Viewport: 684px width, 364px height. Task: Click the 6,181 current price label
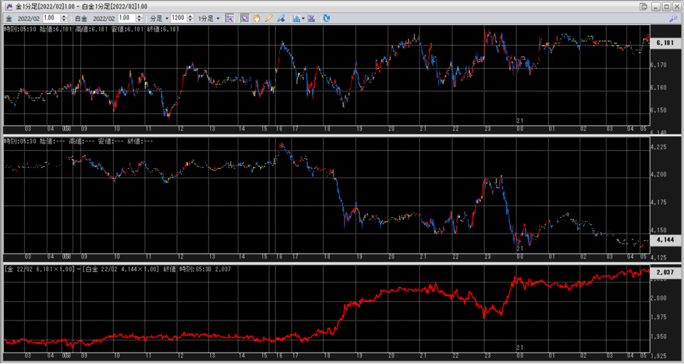click(x=665, y=43)
